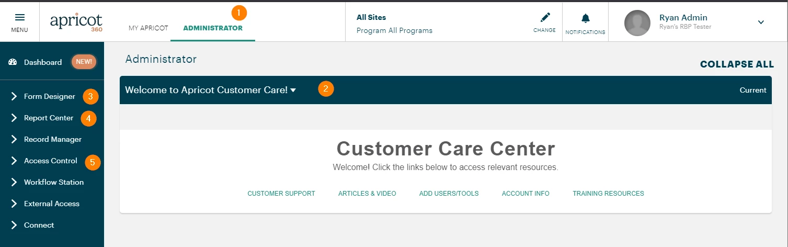Viewport: 788px width, 247px height.
Task: Open External Access in the sidebar
Action: click(x=52, y=204)
